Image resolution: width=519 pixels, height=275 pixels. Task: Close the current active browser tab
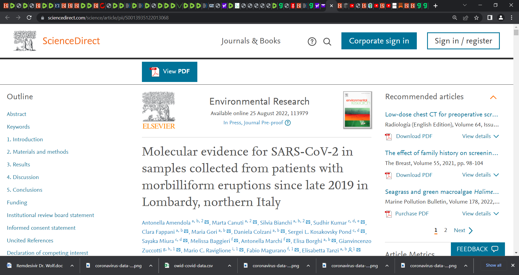coord(331,6)
